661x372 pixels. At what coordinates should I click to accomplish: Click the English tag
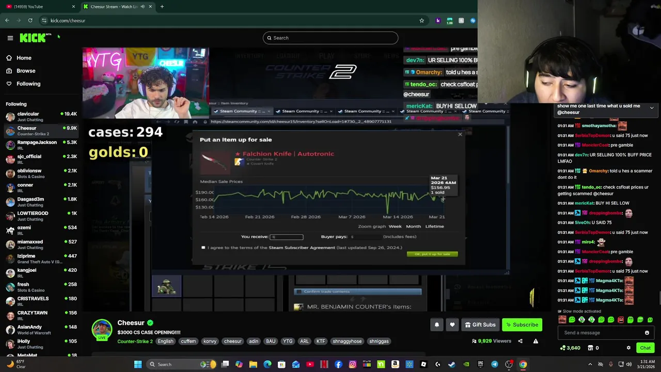click(x=166, y=341)
